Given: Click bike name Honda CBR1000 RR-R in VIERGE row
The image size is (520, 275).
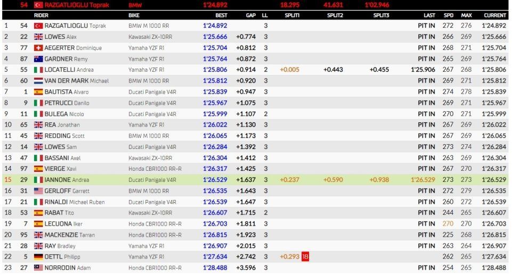Looking at the screenshot, I should tap(155, 169).
